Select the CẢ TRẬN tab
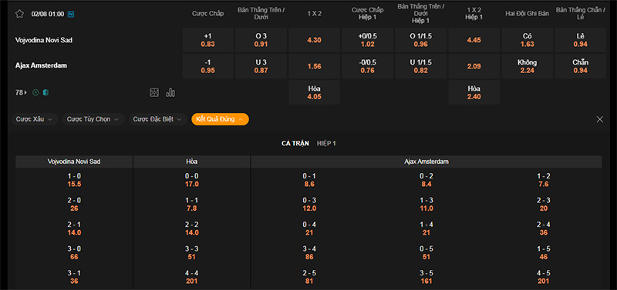Screen dimensions: 617x290 295,144
